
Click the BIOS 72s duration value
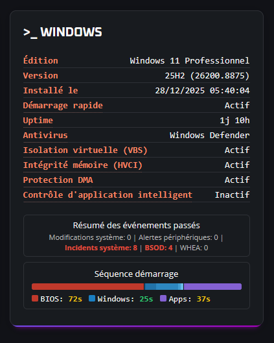pos(75,299)
